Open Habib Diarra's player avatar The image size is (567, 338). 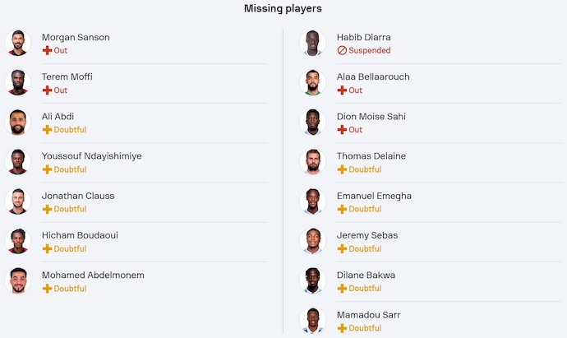coord(312,43)
